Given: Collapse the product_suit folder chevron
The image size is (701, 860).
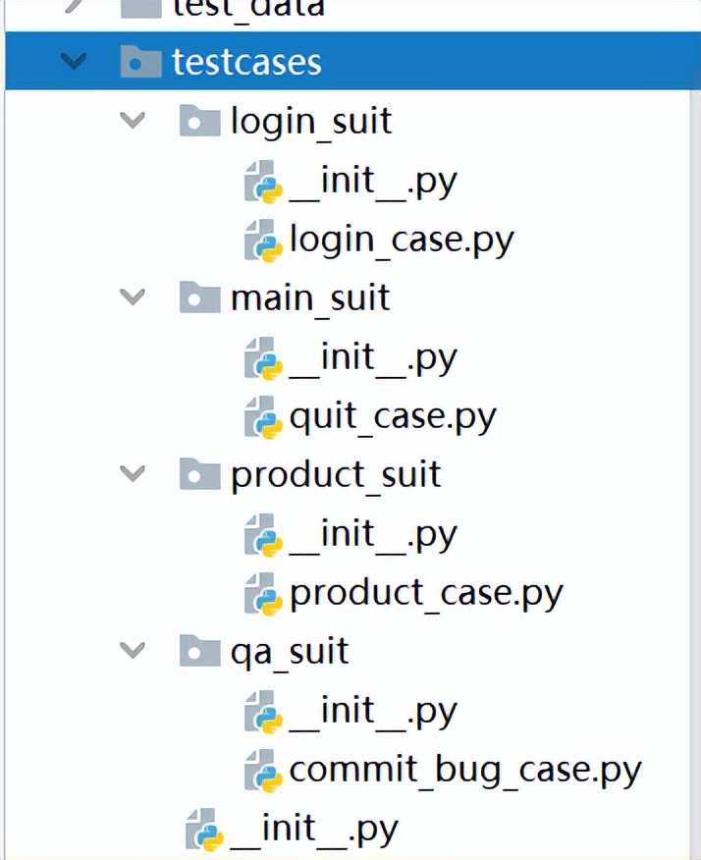Looking at the screenshot, I should pyautogui.click(x=132, y=474).
